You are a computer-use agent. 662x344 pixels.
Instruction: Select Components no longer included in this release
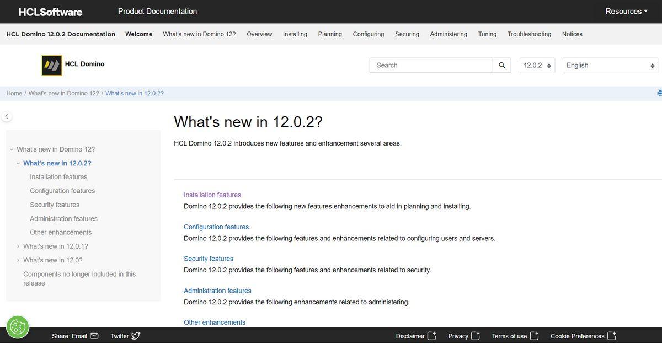(79, 278)
